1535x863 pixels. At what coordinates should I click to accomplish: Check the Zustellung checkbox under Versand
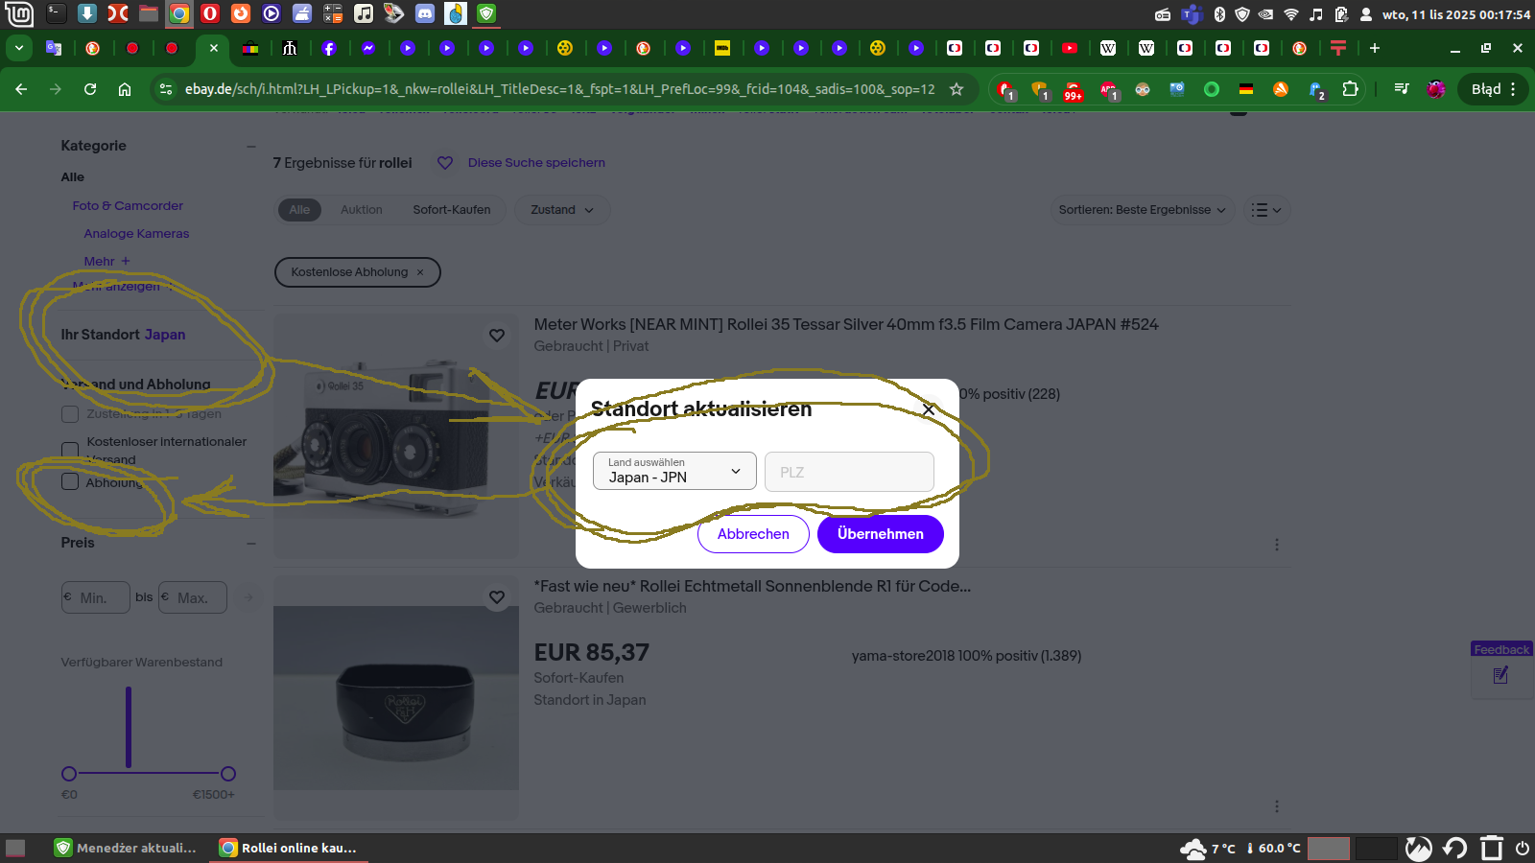[70, 414]
